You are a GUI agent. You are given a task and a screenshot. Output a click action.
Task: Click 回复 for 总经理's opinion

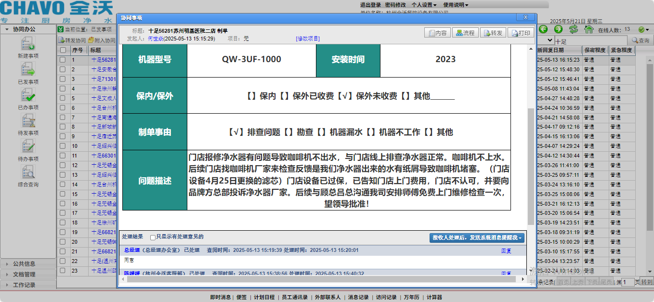pos(506,250)
